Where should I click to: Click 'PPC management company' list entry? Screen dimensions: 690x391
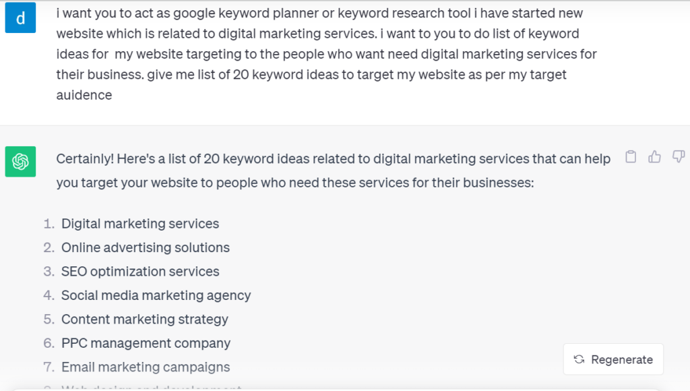click(146, 343)
